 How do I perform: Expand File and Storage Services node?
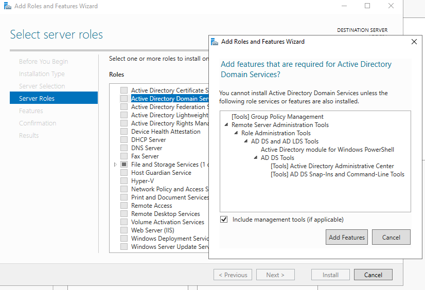coord(115,165)
